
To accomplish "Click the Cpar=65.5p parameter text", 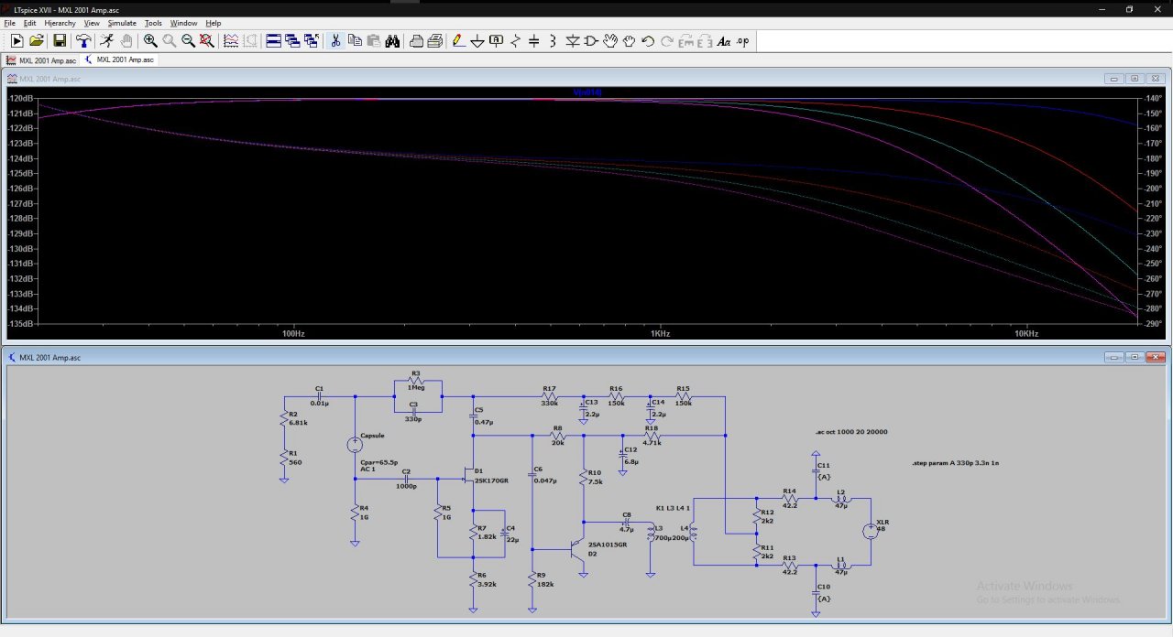I will pos(378,462).
